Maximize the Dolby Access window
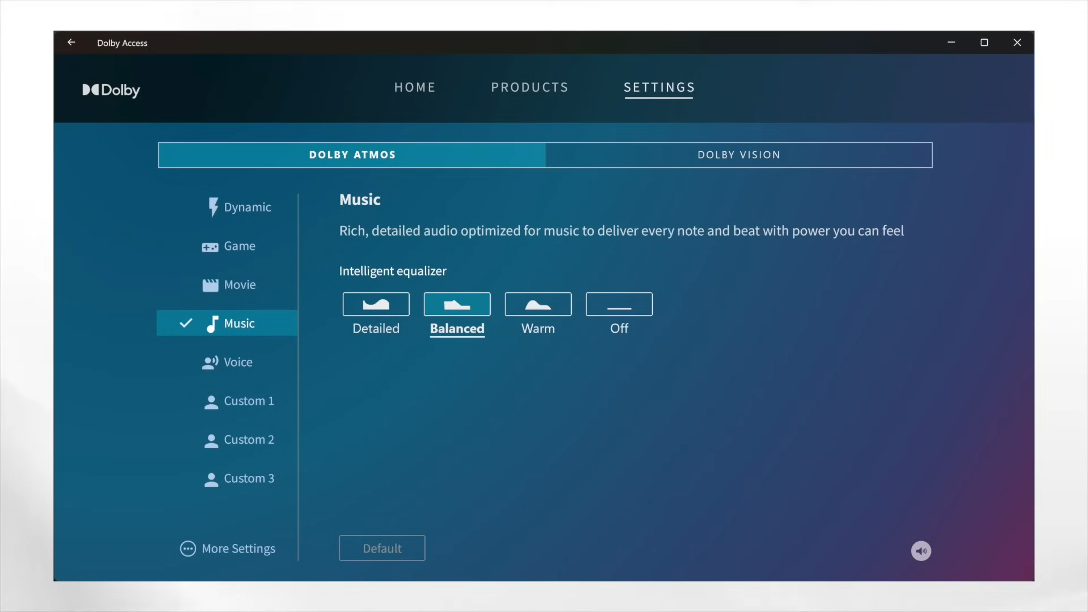1088x612 pixels. tap(984, 42)
